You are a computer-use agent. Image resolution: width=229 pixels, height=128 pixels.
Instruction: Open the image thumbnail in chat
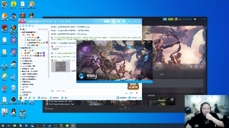pyautogui.click(x=60, y=67)
